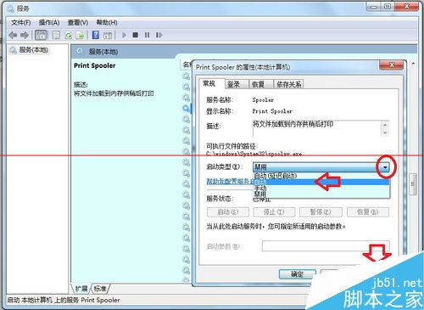The height and width of the screenshot is (310, 424).
Task: Open the 帮助我配置服务启动选项 link
Action: point(230,181)
